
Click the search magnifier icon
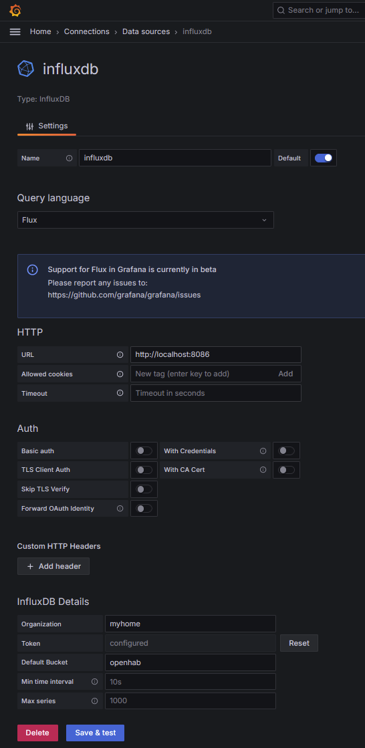pos(281,10)
